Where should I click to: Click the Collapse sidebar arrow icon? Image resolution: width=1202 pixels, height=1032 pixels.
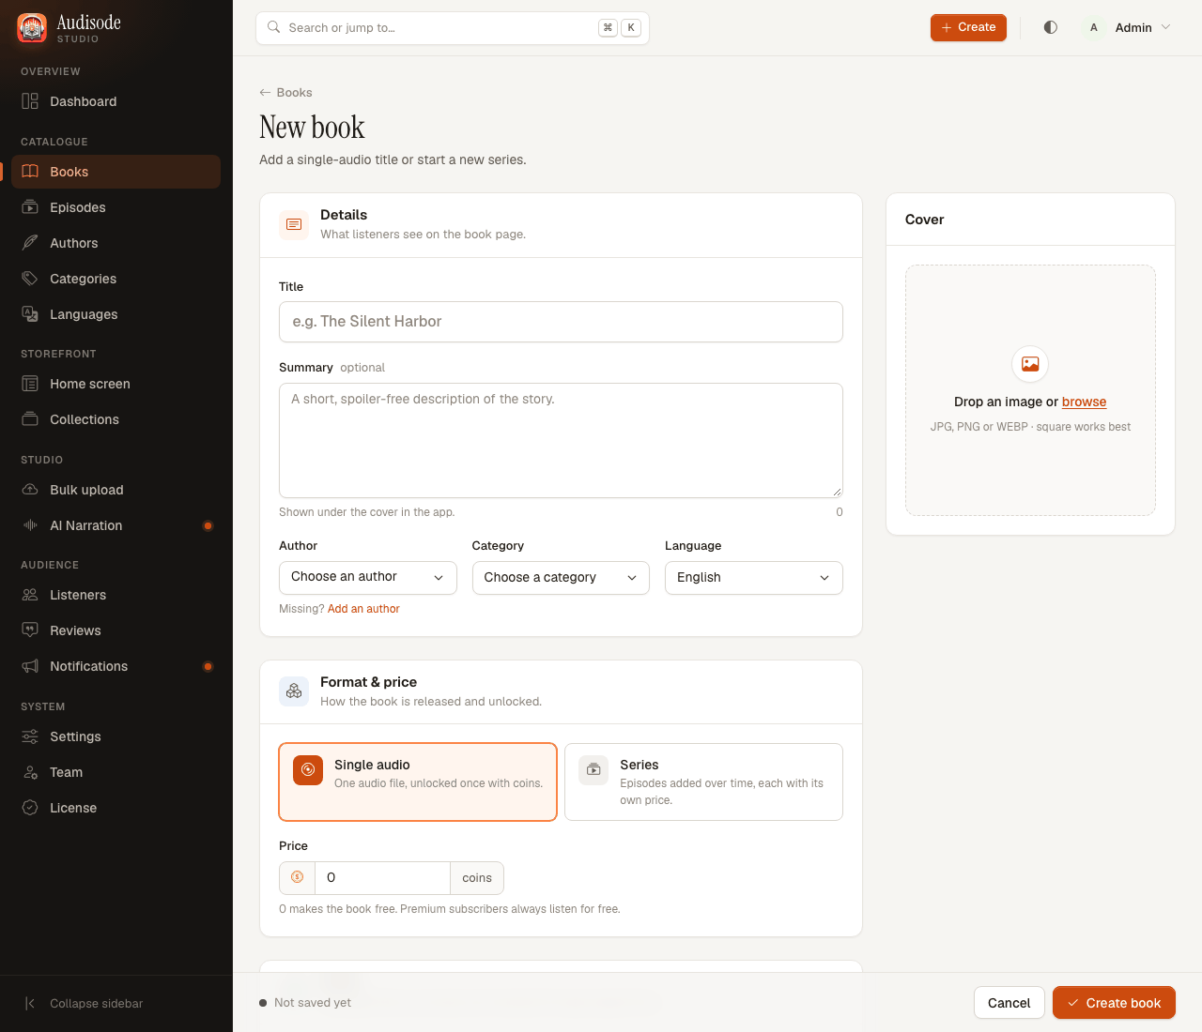coord(30,1004)
